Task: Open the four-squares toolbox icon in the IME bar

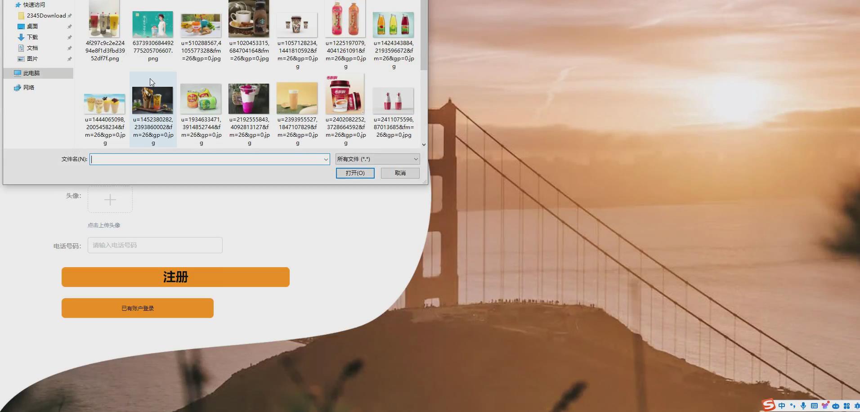Action: (x=847, y=406)
